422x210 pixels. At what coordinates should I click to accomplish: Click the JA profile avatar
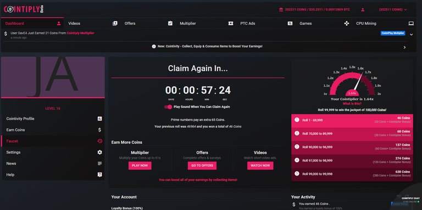click(x=53, y=77)
